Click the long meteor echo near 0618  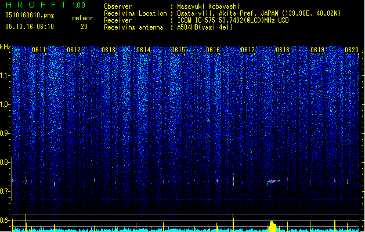(274, 181)
